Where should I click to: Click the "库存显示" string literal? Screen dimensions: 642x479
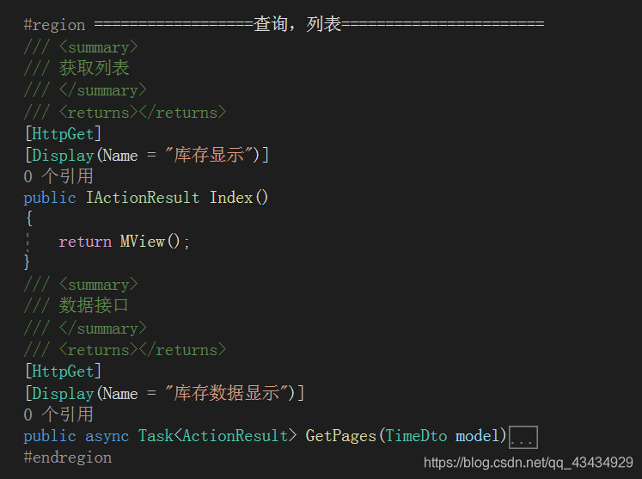click(209, 155)
